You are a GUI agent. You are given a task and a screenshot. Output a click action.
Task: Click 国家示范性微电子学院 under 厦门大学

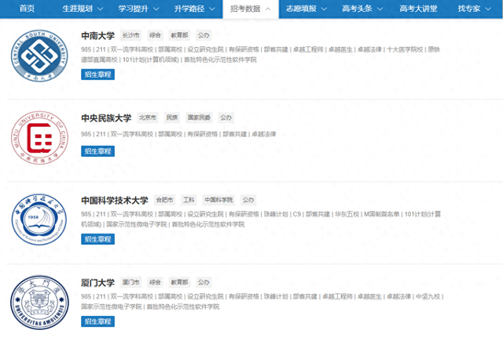[112, 307]
